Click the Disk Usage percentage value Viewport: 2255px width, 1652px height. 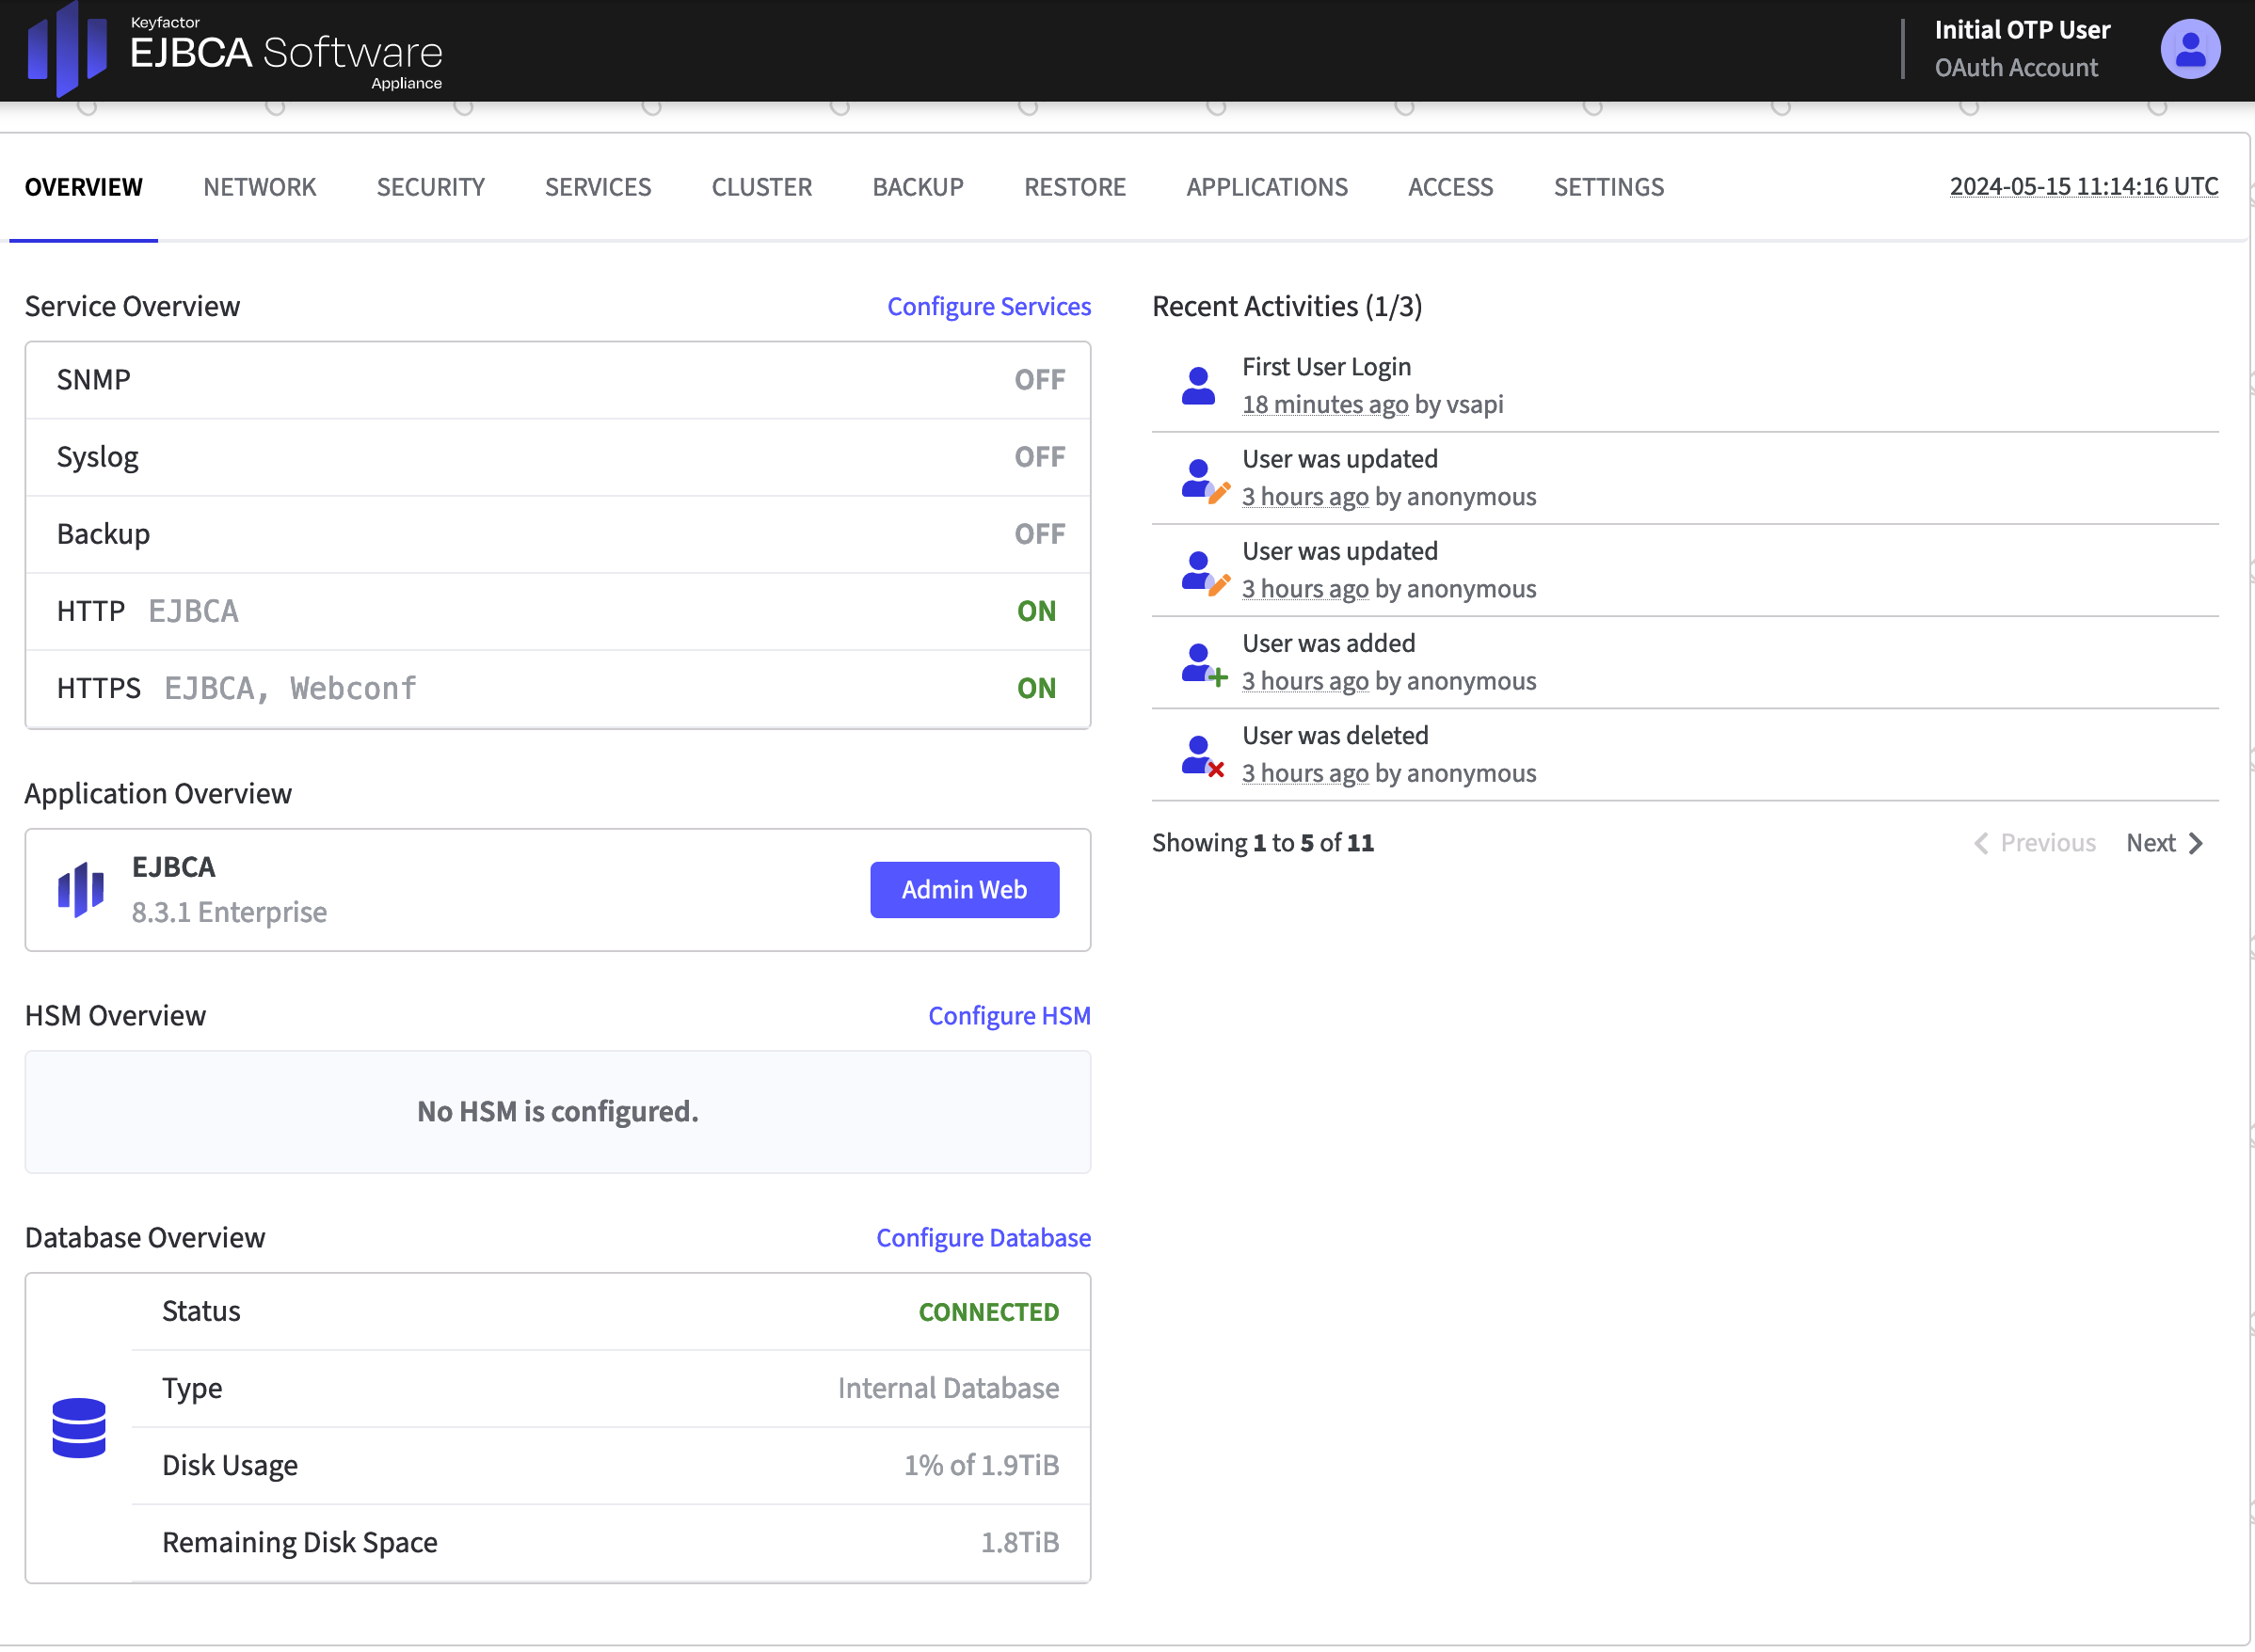tap(981, 1465)
